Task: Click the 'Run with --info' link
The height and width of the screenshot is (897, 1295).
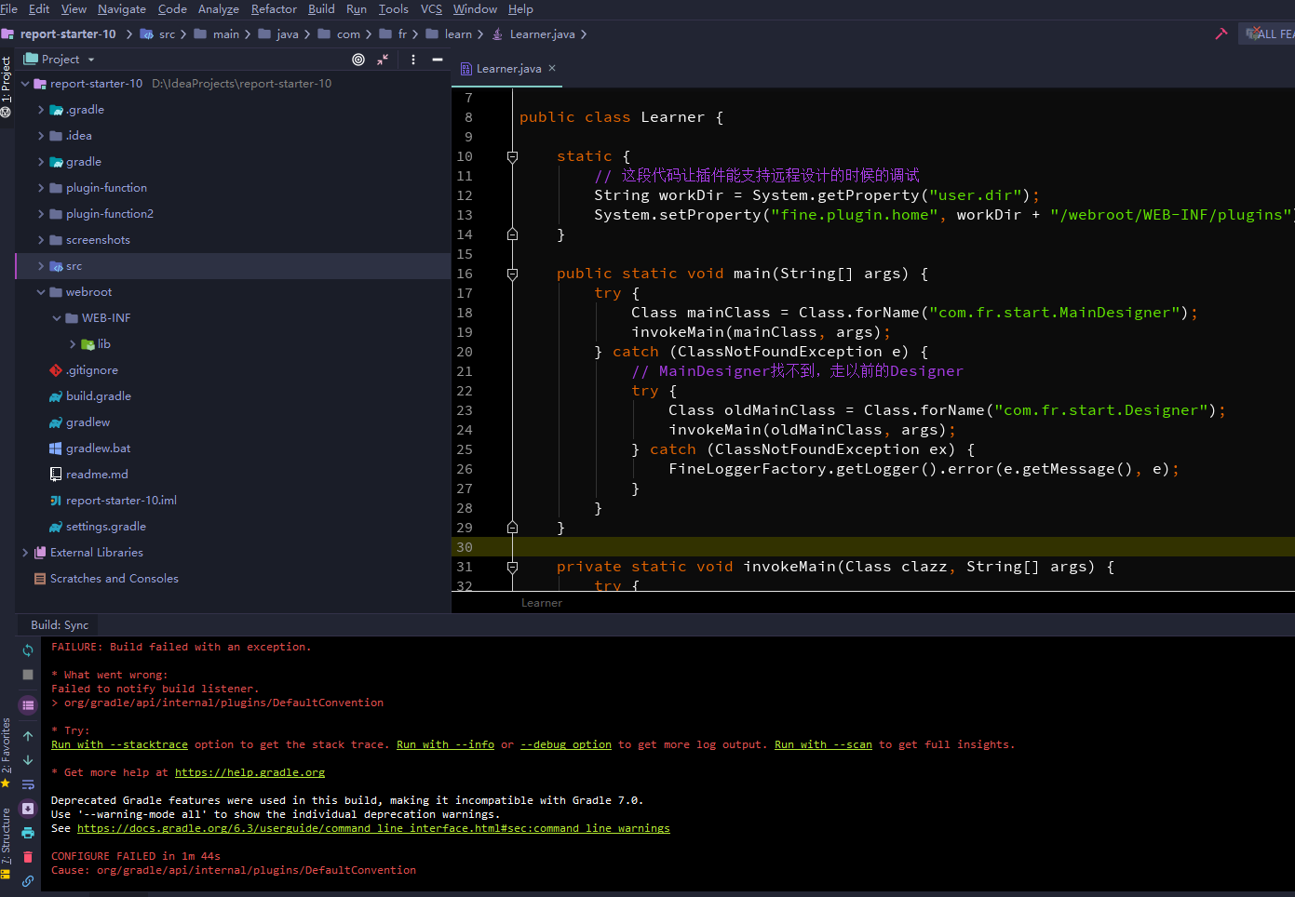Action: (445, 744)
